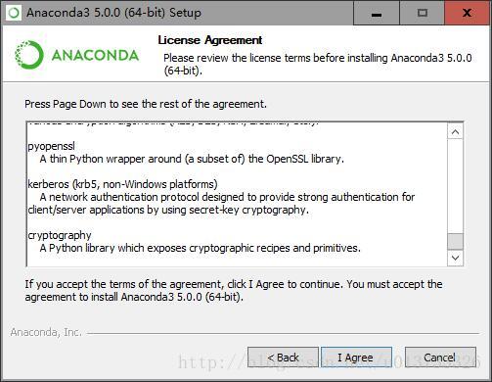Image resolution: width=492 pixels, height=382 pixels.
Task: Click the License Agreement heading
Action: [210, 40]
